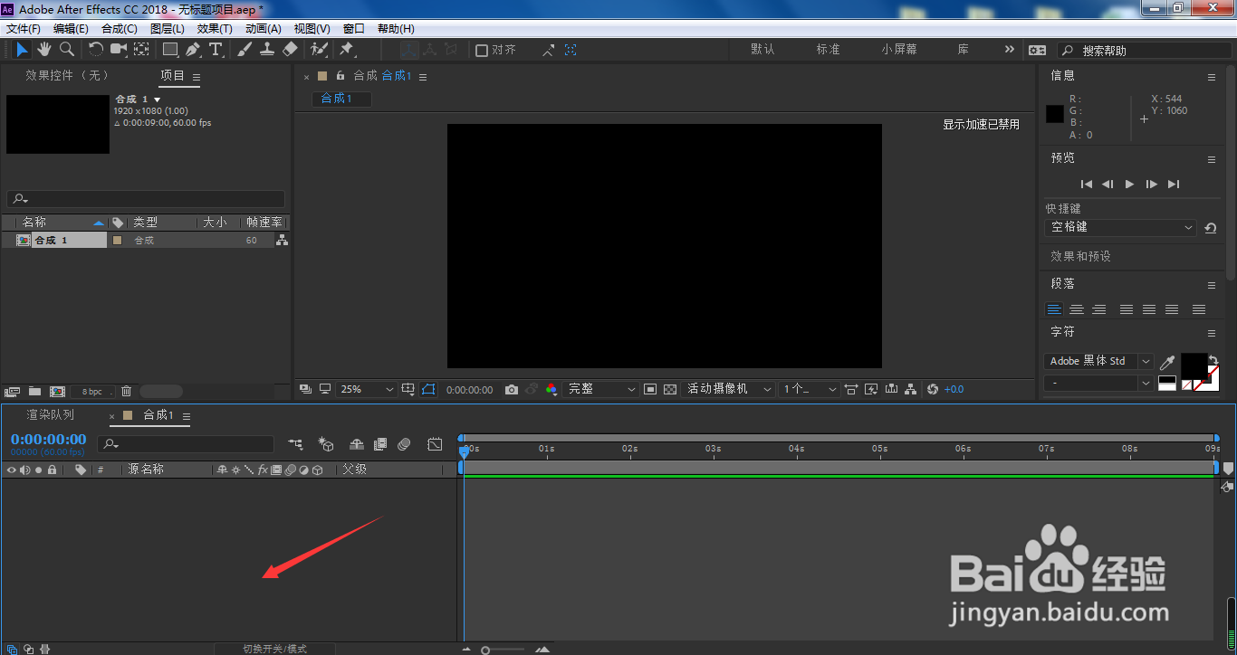Screen dimensions: 1237x655
Task: Click the new folder icon in Project panel
Action: [34, 392]
